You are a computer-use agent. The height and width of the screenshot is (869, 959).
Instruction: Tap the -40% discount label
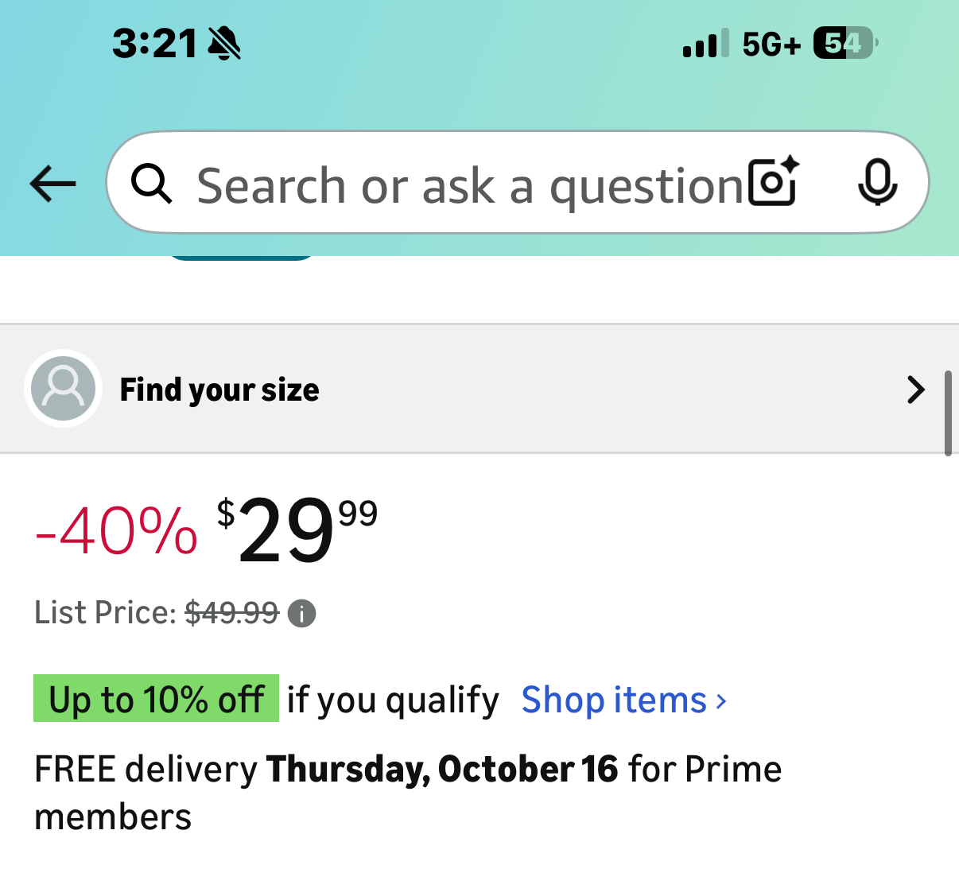click(116, 531)
